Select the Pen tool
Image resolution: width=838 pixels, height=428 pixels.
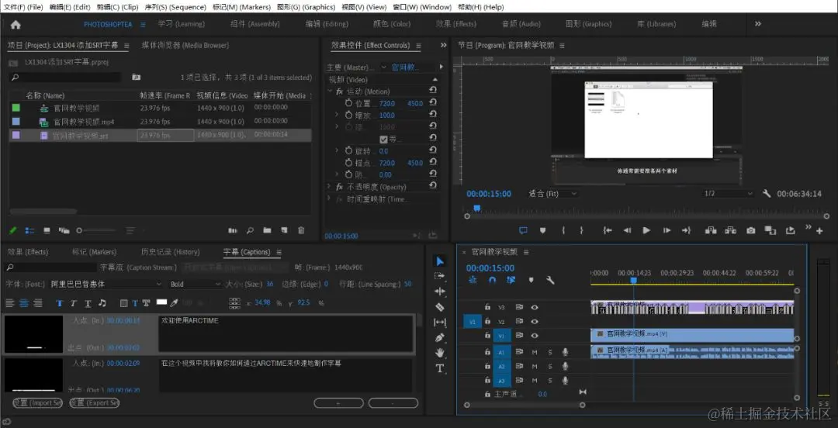click(440, 338)
